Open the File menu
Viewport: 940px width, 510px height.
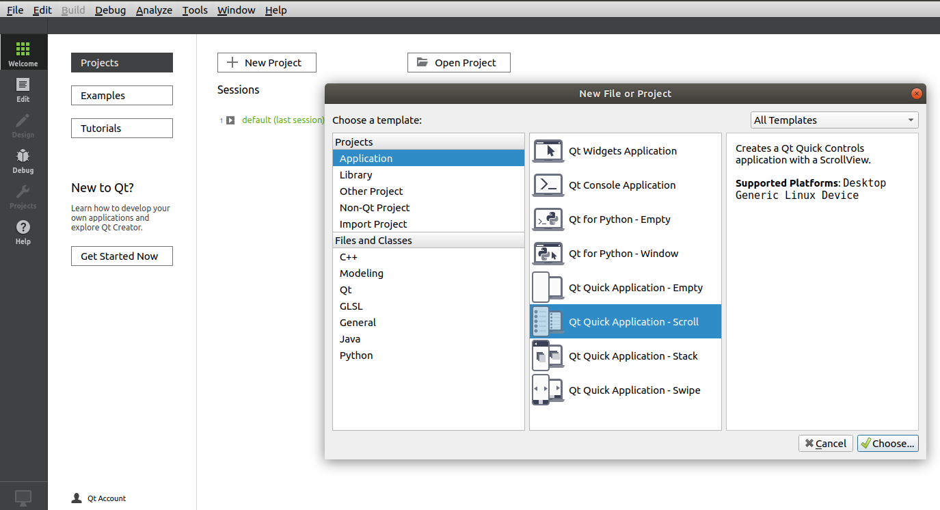point(15,10)
